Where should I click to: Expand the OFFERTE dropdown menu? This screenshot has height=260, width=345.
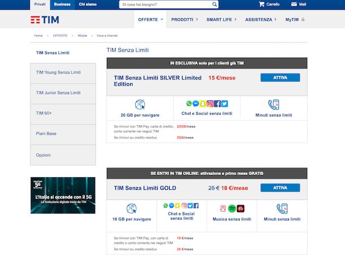click(x=150, y=19)
